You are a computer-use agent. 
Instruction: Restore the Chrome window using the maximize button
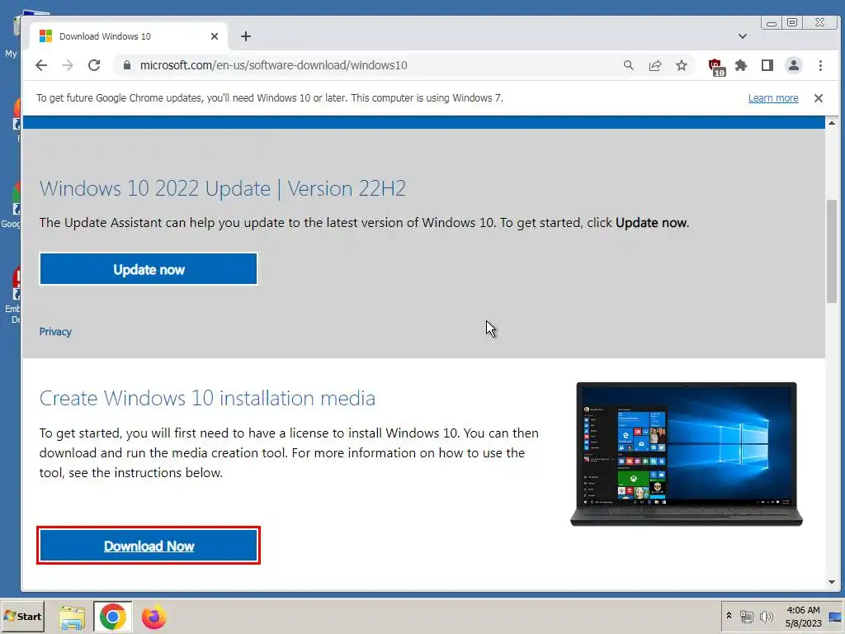pyautogui.click(x=792, y=22)
